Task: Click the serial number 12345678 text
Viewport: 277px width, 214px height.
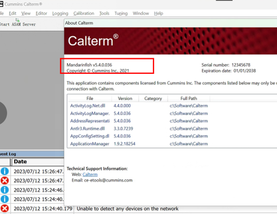Action: tap(241, 65)
